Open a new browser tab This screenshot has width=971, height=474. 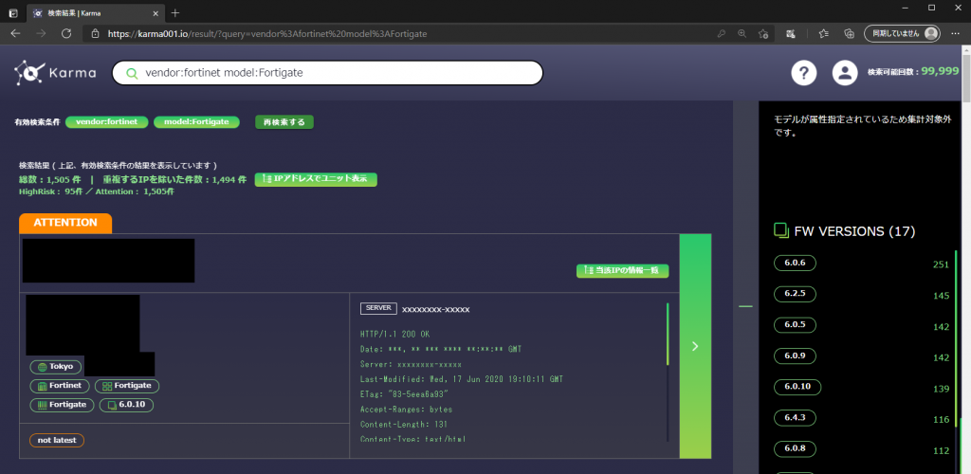[175, 12]
